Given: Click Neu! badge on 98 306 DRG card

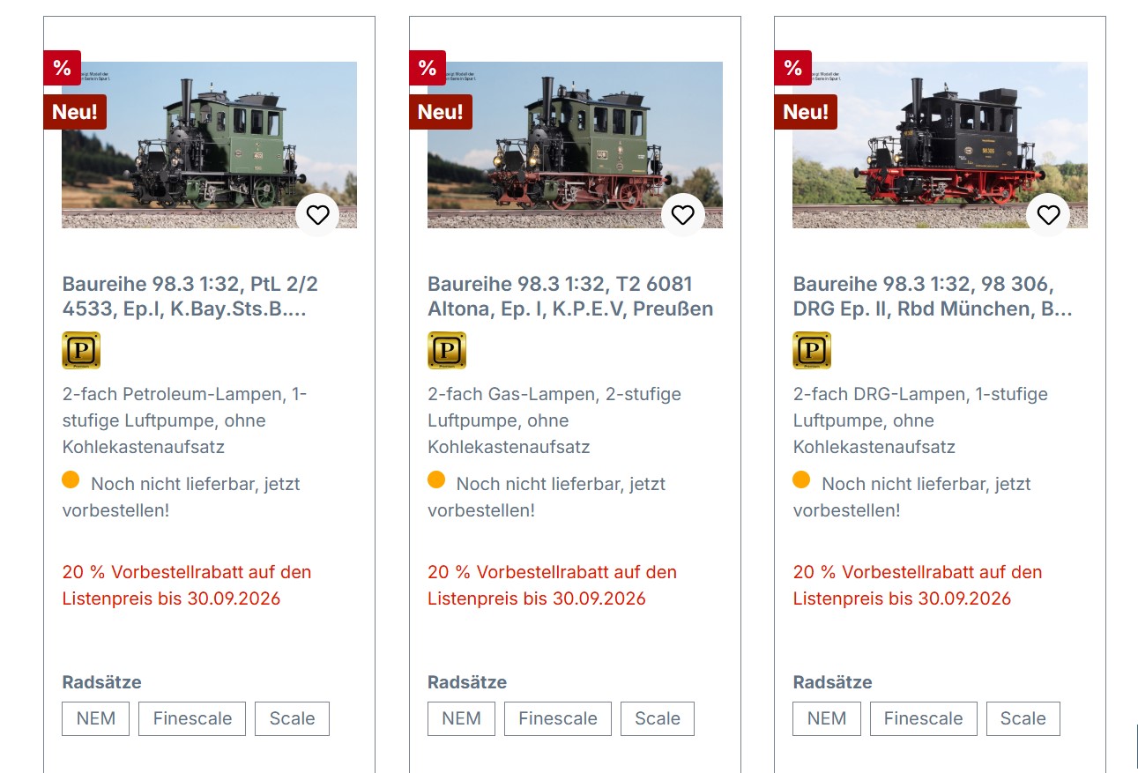Looking at the screenshot, I should coord(806,112).
